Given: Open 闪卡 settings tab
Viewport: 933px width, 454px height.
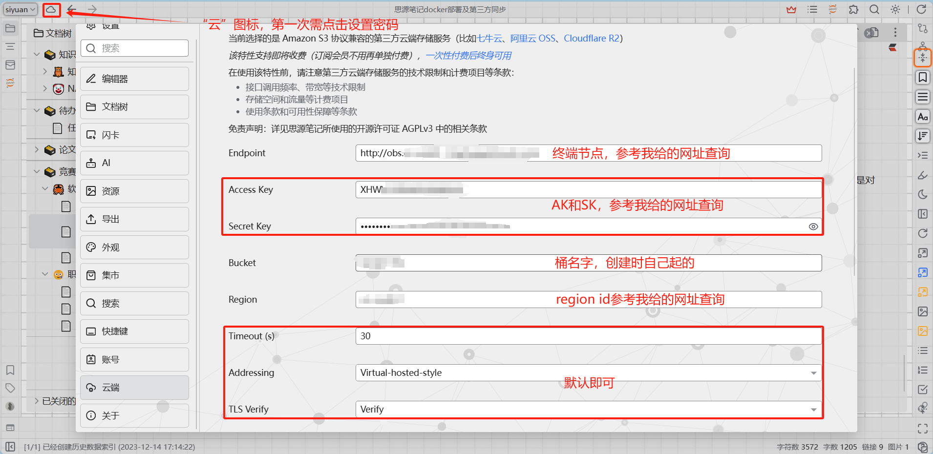Looking at the screenshot, I should (x=135, y=135).
